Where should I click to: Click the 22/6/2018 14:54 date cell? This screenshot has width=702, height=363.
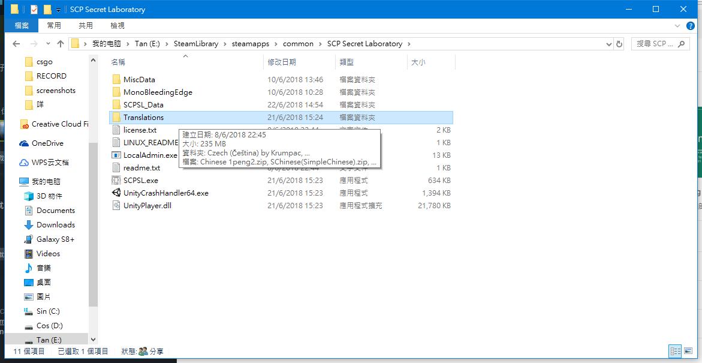[295, 105]
